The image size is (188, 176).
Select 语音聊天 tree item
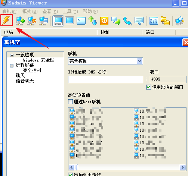click(x=25, y=81)
